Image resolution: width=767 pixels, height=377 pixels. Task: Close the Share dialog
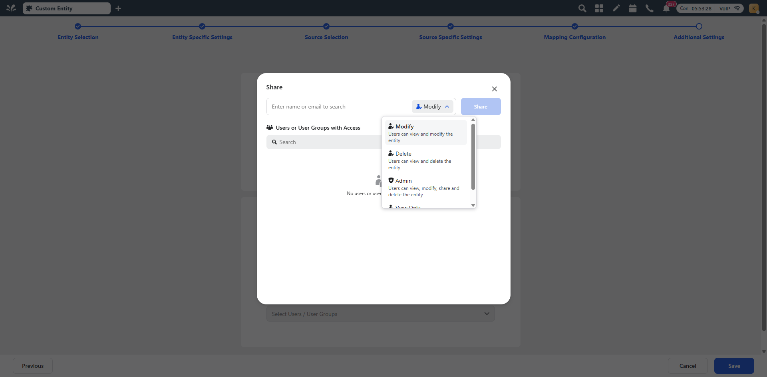pos(495,89)
